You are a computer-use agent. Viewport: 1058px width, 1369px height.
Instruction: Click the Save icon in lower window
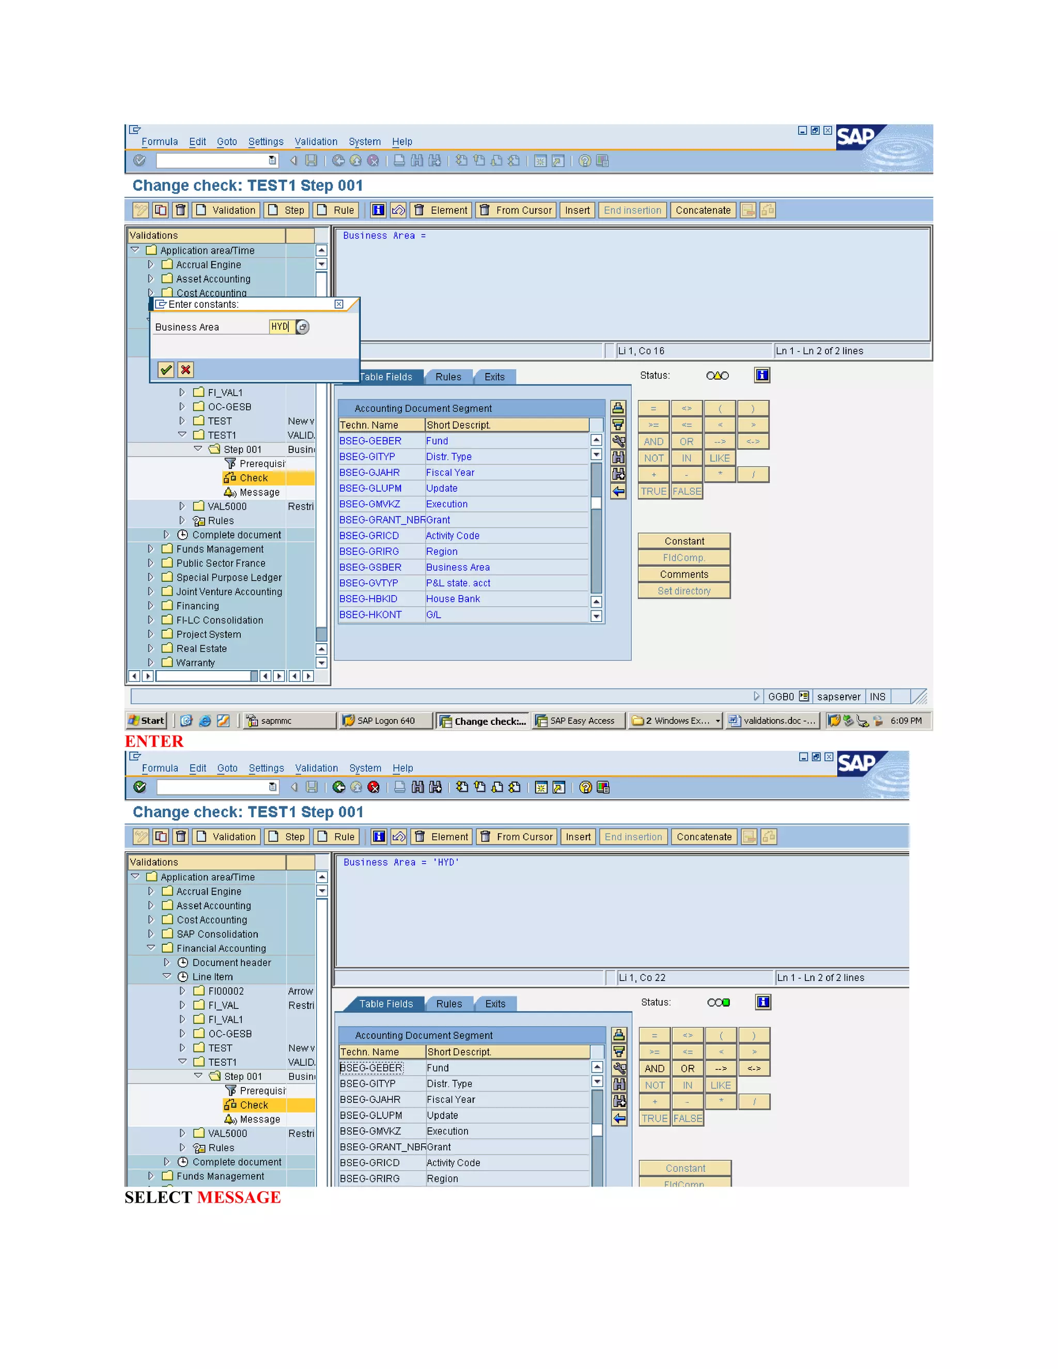click(x=312, y=787)
